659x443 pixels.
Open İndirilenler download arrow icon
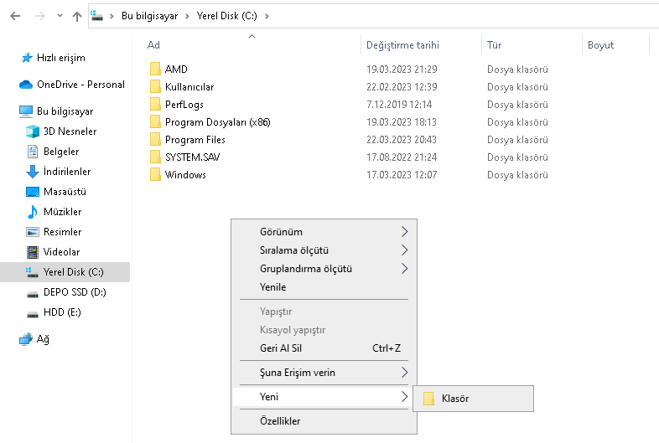point(33,172)
